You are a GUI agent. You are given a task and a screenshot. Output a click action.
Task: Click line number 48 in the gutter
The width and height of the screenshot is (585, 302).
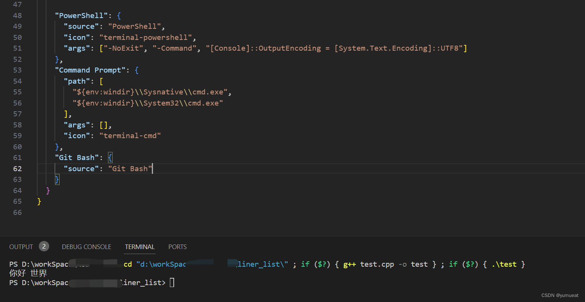click(17, 16)
